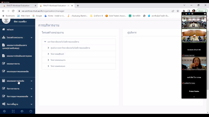Click the cogs icon for จัดการพื้นฐาน

(x=4, y=104)
